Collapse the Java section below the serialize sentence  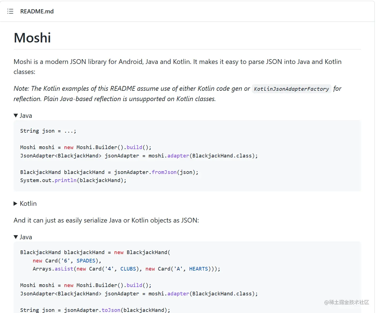[16, 237]
